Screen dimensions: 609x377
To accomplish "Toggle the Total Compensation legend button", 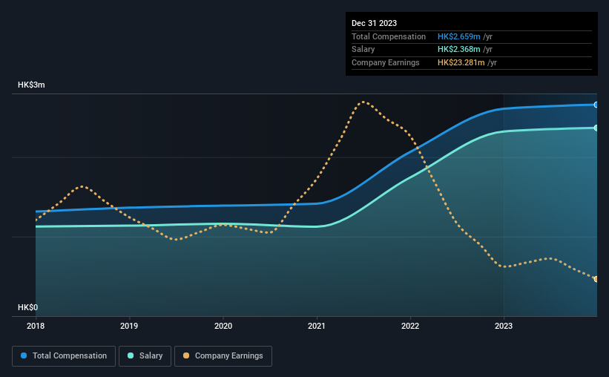I will point(64,356).
